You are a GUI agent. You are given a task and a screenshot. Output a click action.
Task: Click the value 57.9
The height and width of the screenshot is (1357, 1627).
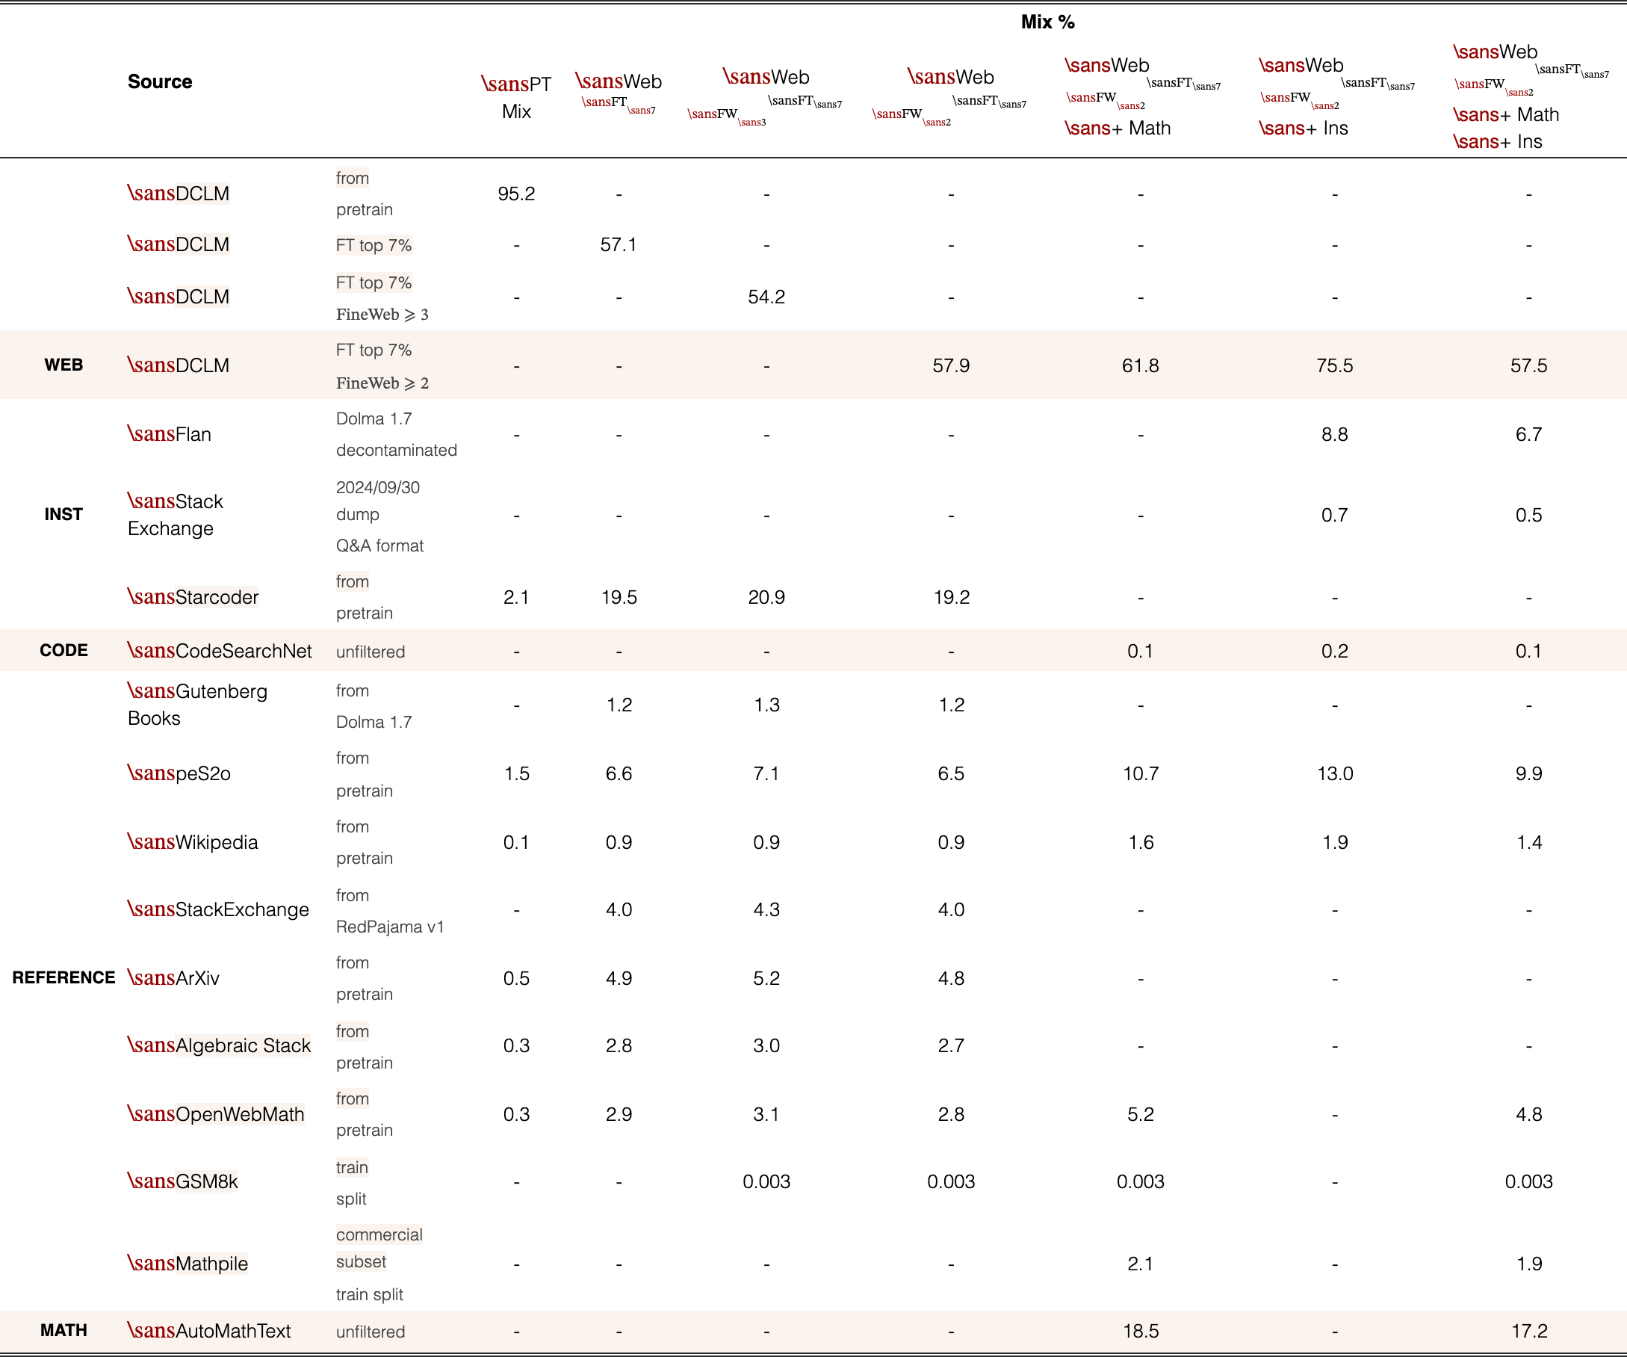click(951, 365)
